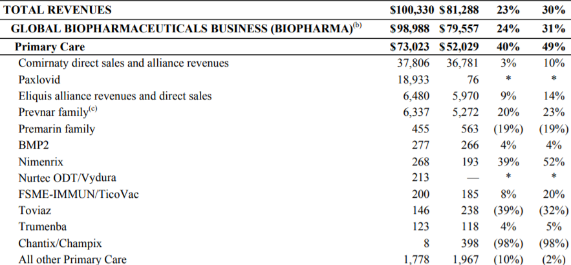The image size is (571, 265).
Task: Select the Primary Care subheading
Action: [50, 47]
